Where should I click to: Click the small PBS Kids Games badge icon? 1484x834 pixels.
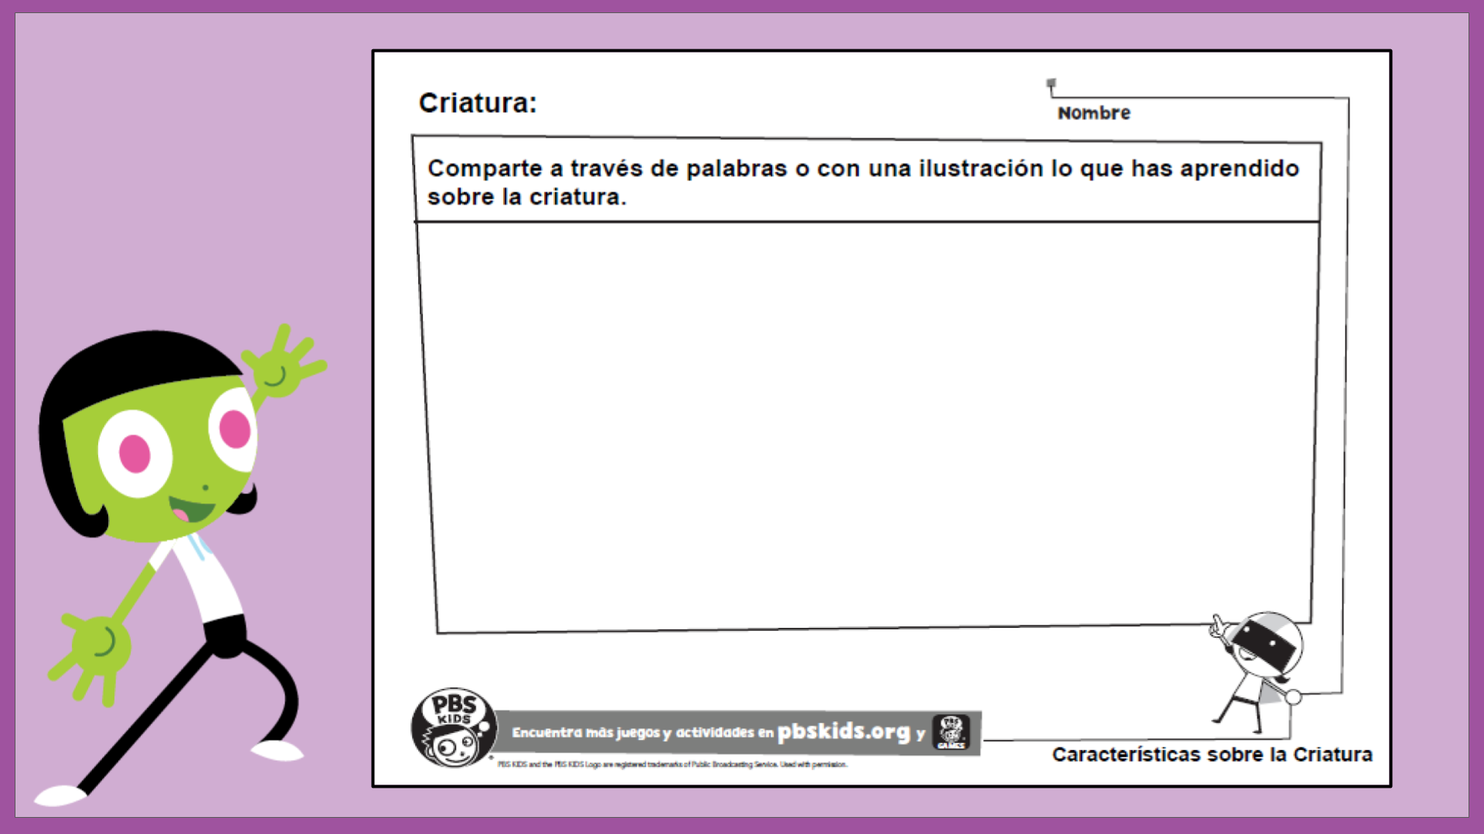click(951, 732)
